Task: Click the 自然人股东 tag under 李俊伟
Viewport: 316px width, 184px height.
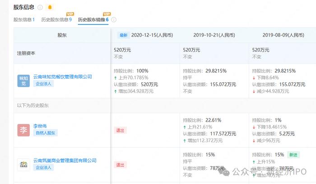Action: pyautogui.click(x=46, y=133)
